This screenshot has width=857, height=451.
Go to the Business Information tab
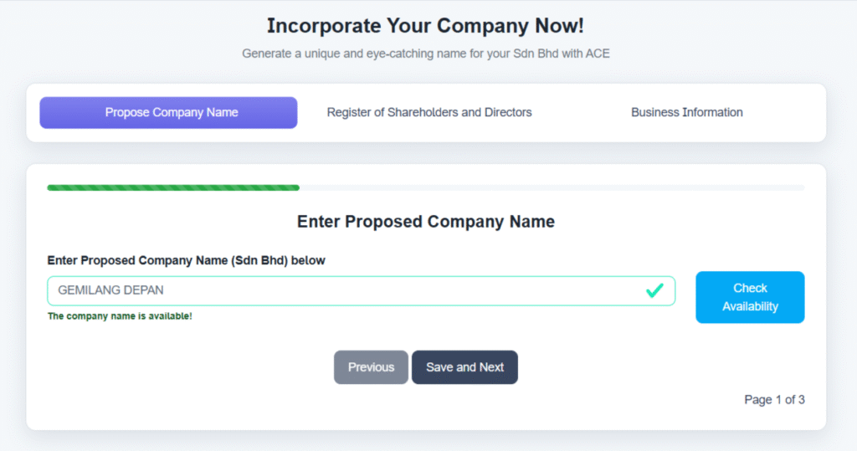click(686, 113)
